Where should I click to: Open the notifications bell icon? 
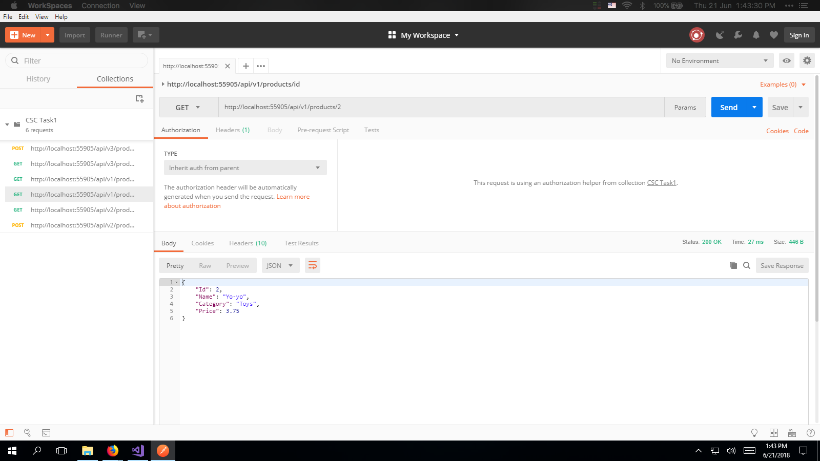tap(756, 35)
